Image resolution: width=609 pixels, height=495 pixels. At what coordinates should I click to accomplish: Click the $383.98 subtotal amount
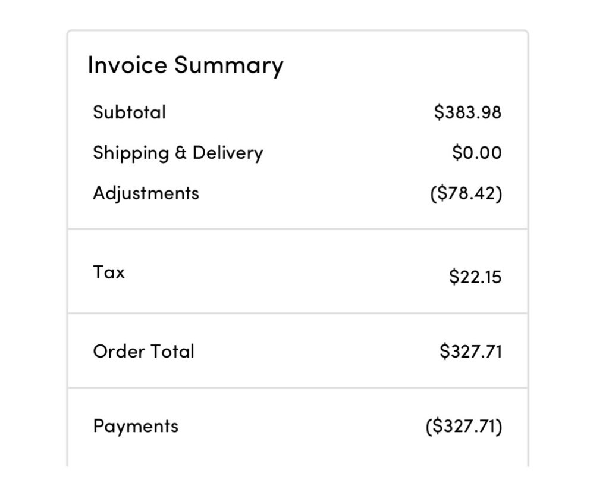tap(467, 112)
